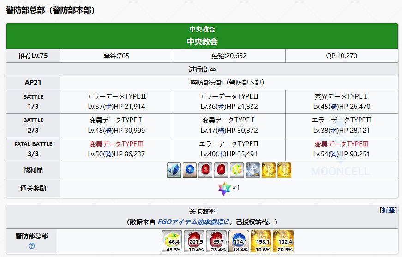Click the 推荐Lv.75 cell
Viewport: 402px width, 257px height.
click(33, 56)
